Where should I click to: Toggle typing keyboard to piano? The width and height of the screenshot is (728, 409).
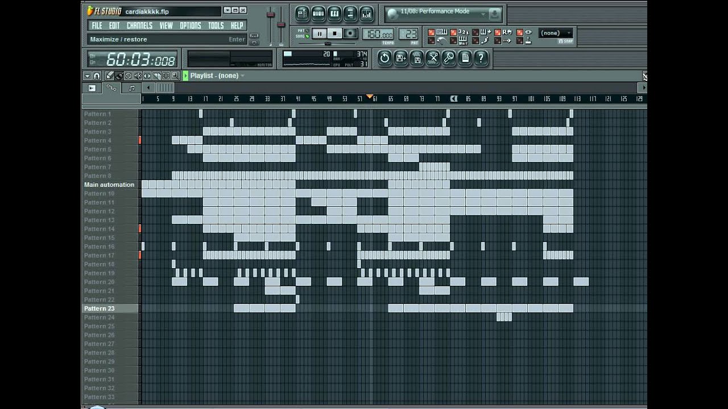click(436, 32)
